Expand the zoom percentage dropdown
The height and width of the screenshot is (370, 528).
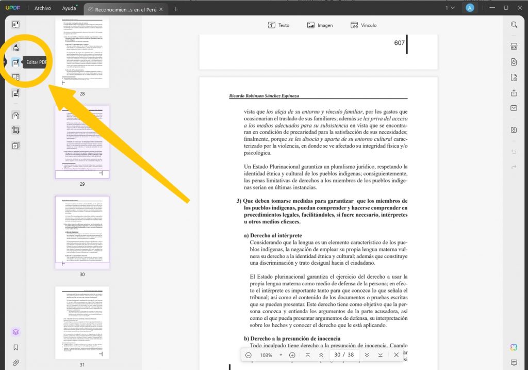(x=280, y=355)
